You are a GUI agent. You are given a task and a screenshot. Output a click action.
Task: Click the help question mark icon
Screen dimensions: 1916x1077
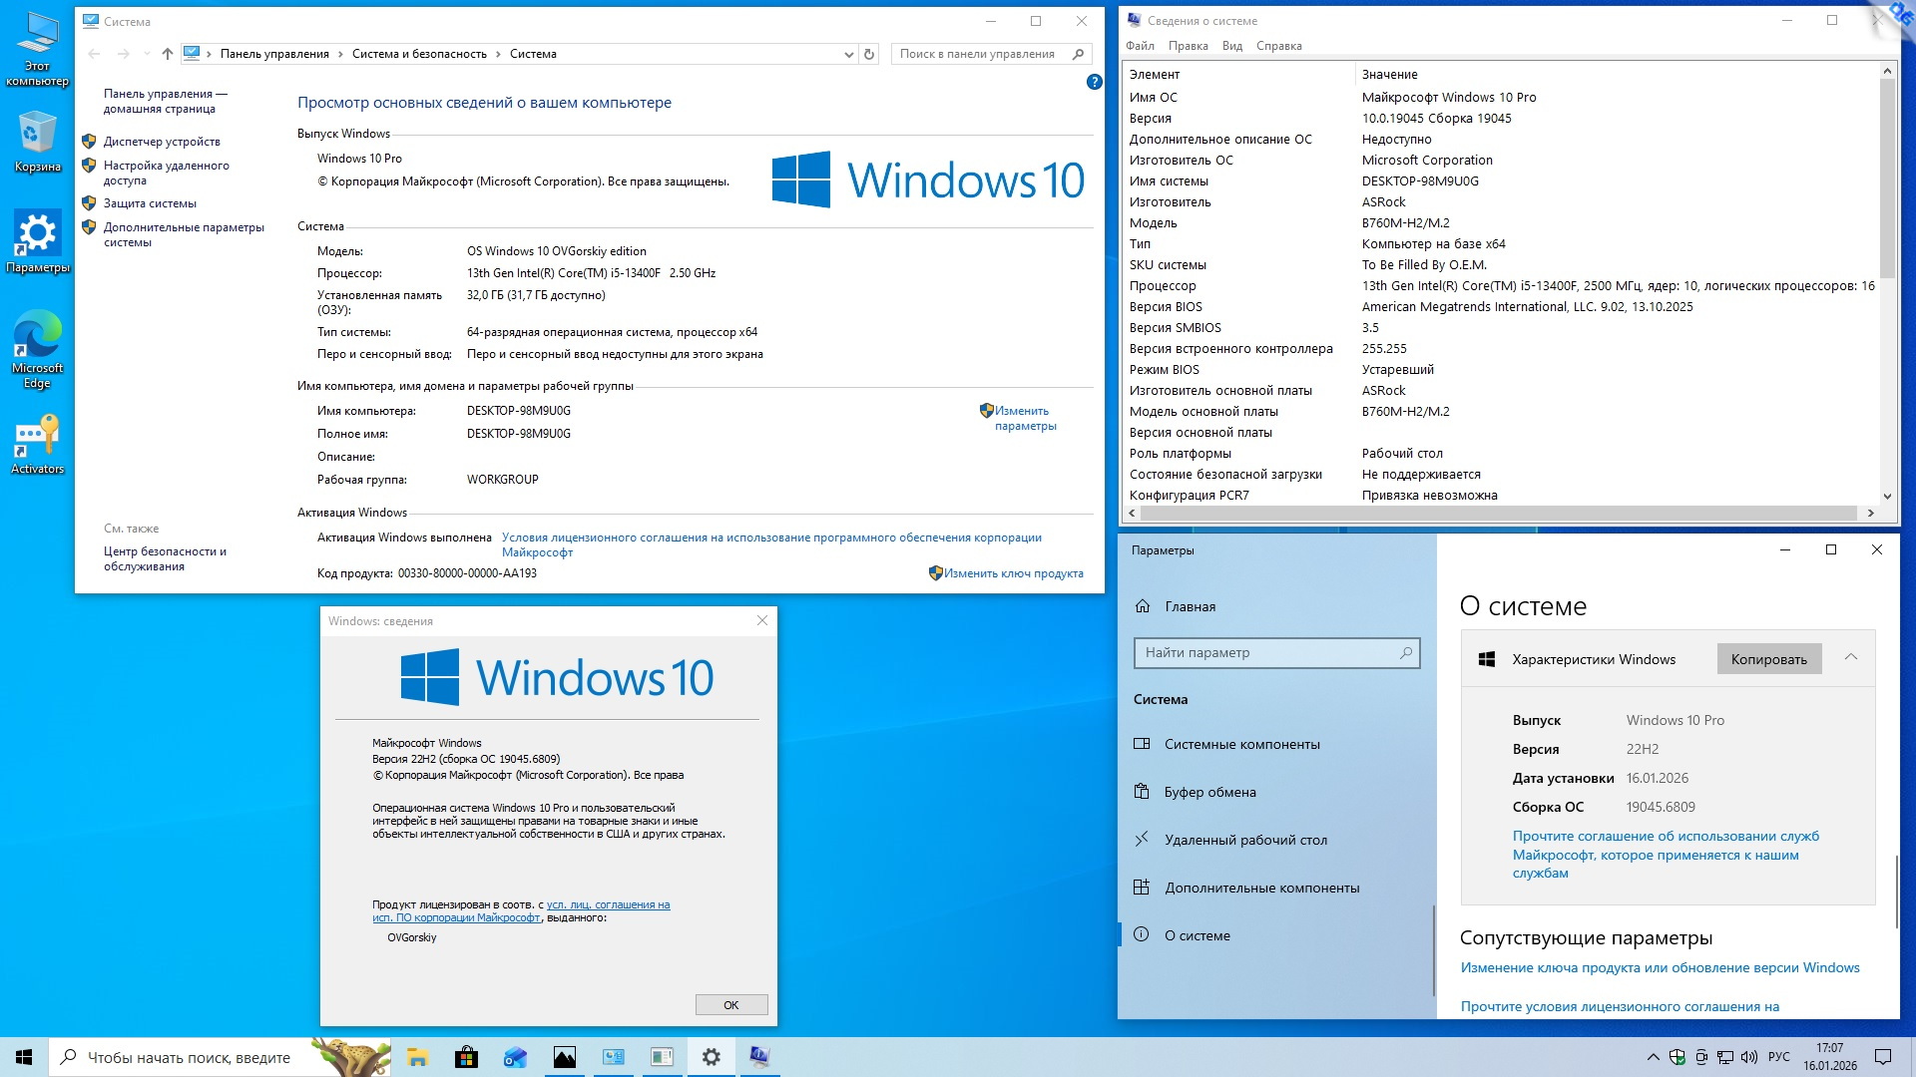point(1094,83)
